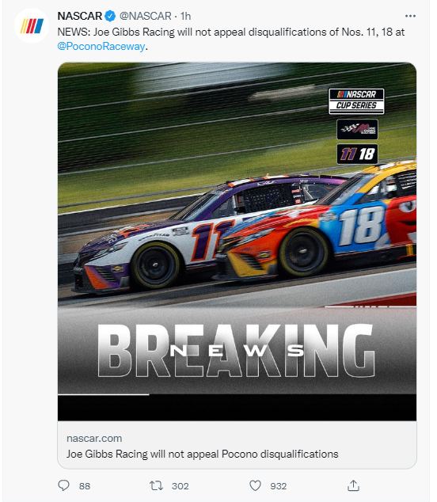
Task: Click the retweet arrows icon
Action: click(156, 485)
